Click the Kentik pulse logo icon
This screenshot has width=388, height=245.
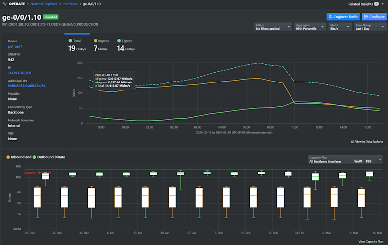pos(4,4)
